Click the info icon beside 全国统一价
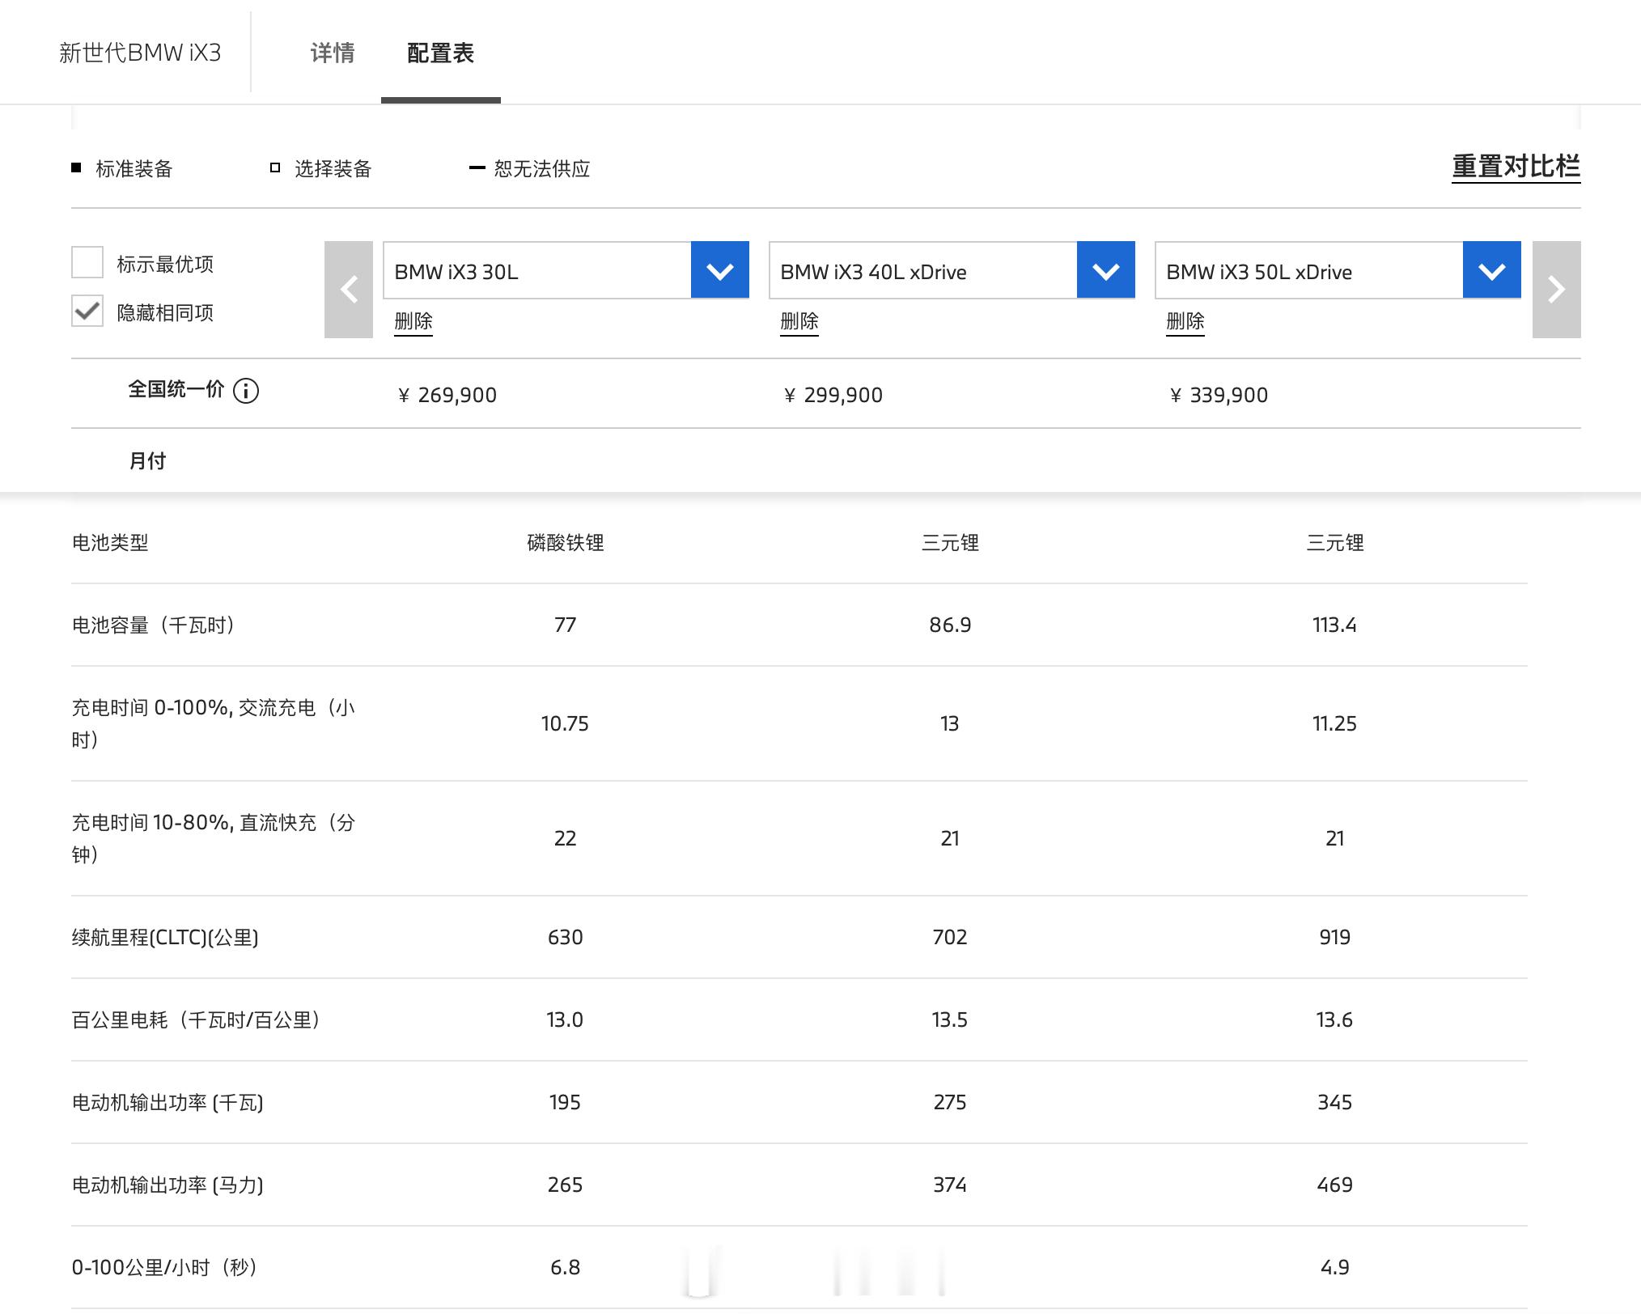 pos(246,391)
